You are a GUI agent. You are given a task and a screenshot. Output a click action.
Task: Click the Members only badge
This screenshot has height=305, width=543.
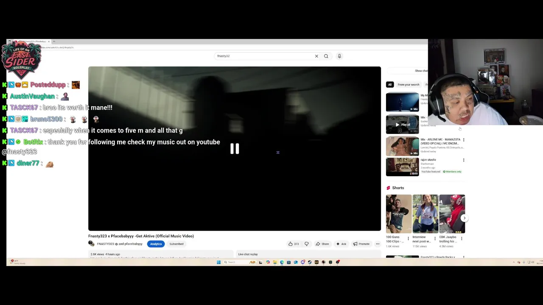[452, 172]
